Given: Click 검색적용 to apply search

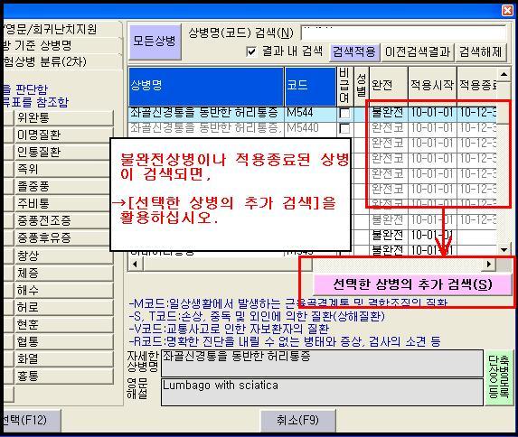Looking at the screenshot, I should (354, 51).
